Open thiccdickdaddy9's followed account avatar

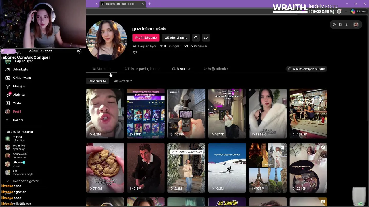(8, 172)
